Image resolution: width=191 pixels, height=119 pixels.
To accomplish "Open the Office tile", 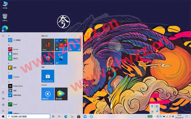I will coord(48,45).
